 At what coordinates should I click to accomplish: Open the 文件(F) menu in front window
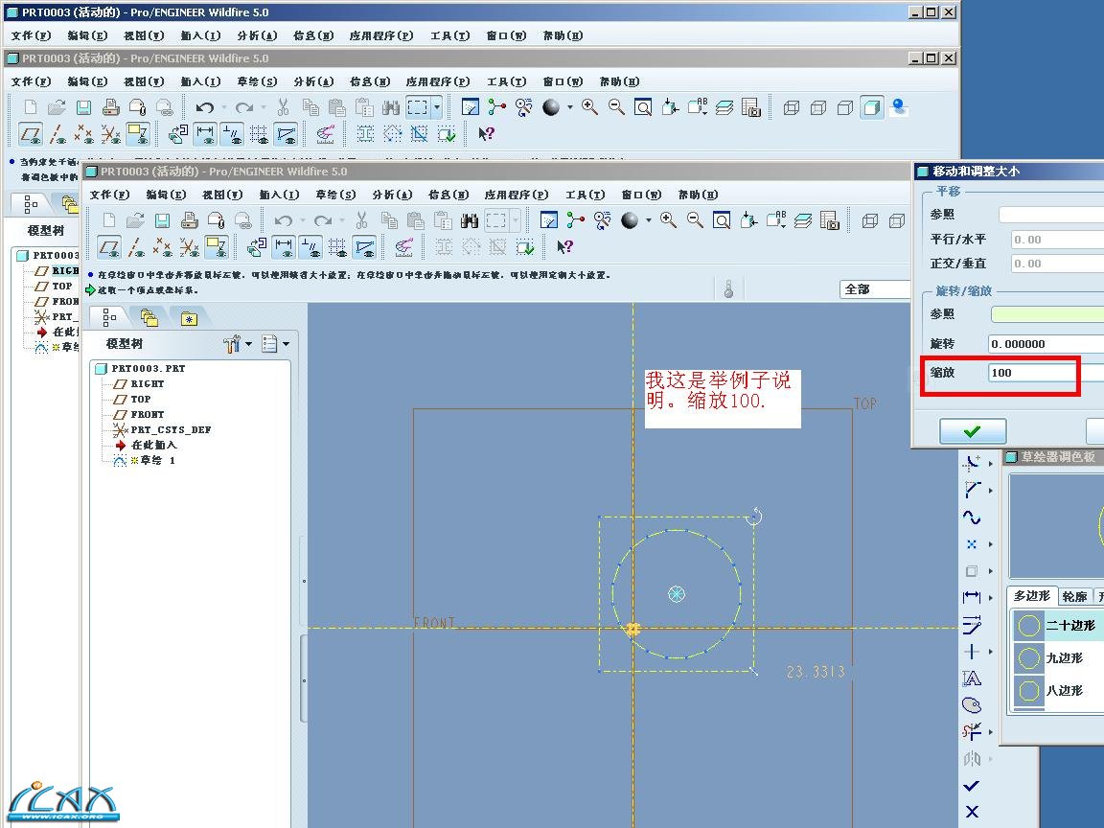point(109,195)
